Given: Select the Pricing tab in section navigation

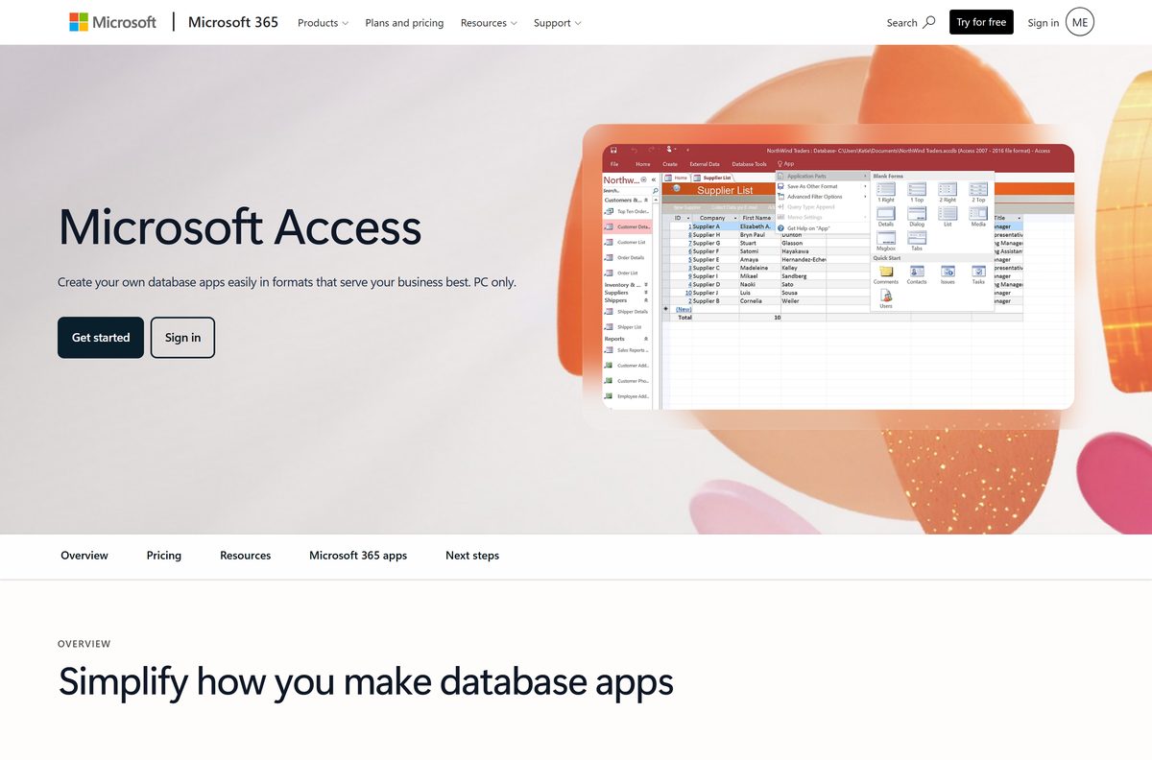Looking at the screenshot, I should click(164, 556).
